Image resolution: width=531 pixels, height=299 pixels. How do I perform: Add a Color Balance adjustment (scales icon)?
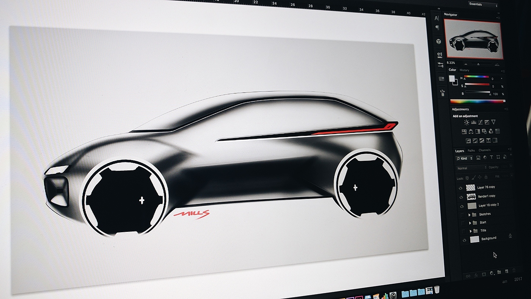pyautogui.click(x=471, y=132)
